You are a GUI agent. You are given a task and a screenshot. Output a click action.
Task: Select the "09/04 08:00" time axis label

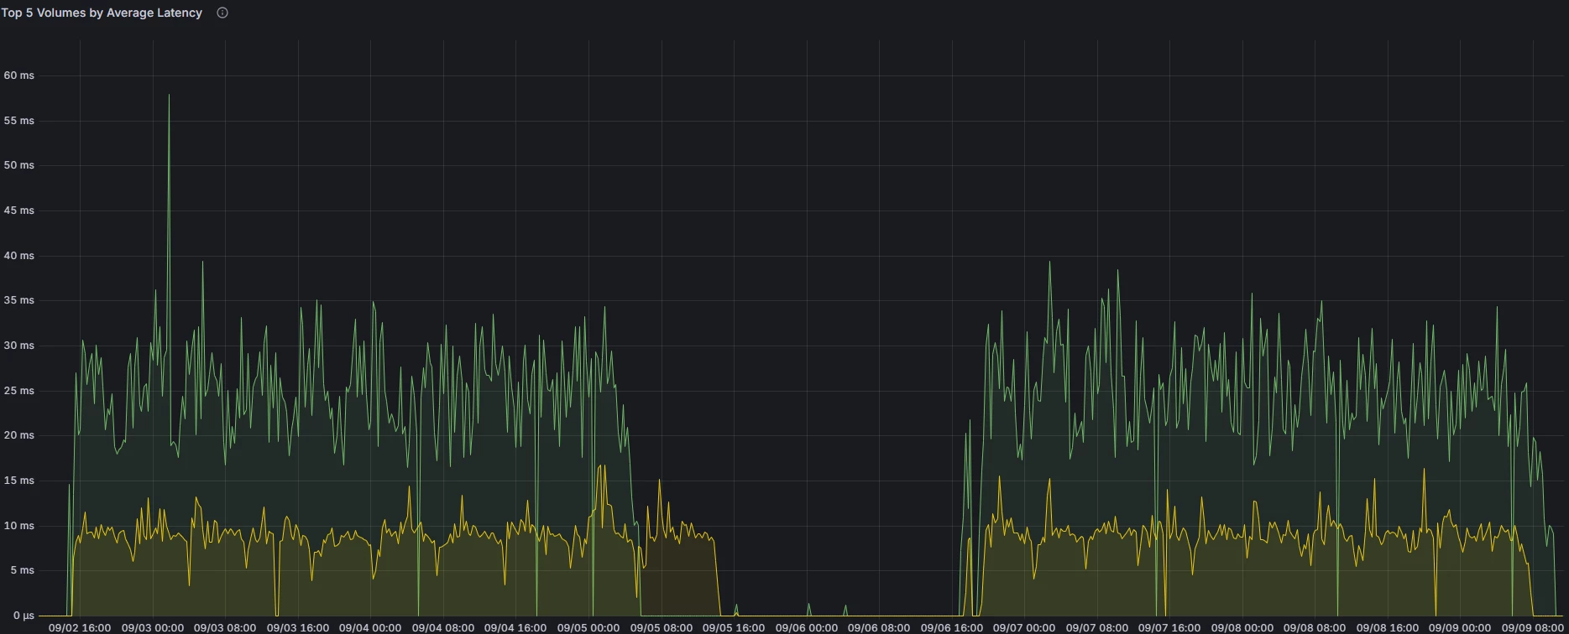[x=443, y=627]
